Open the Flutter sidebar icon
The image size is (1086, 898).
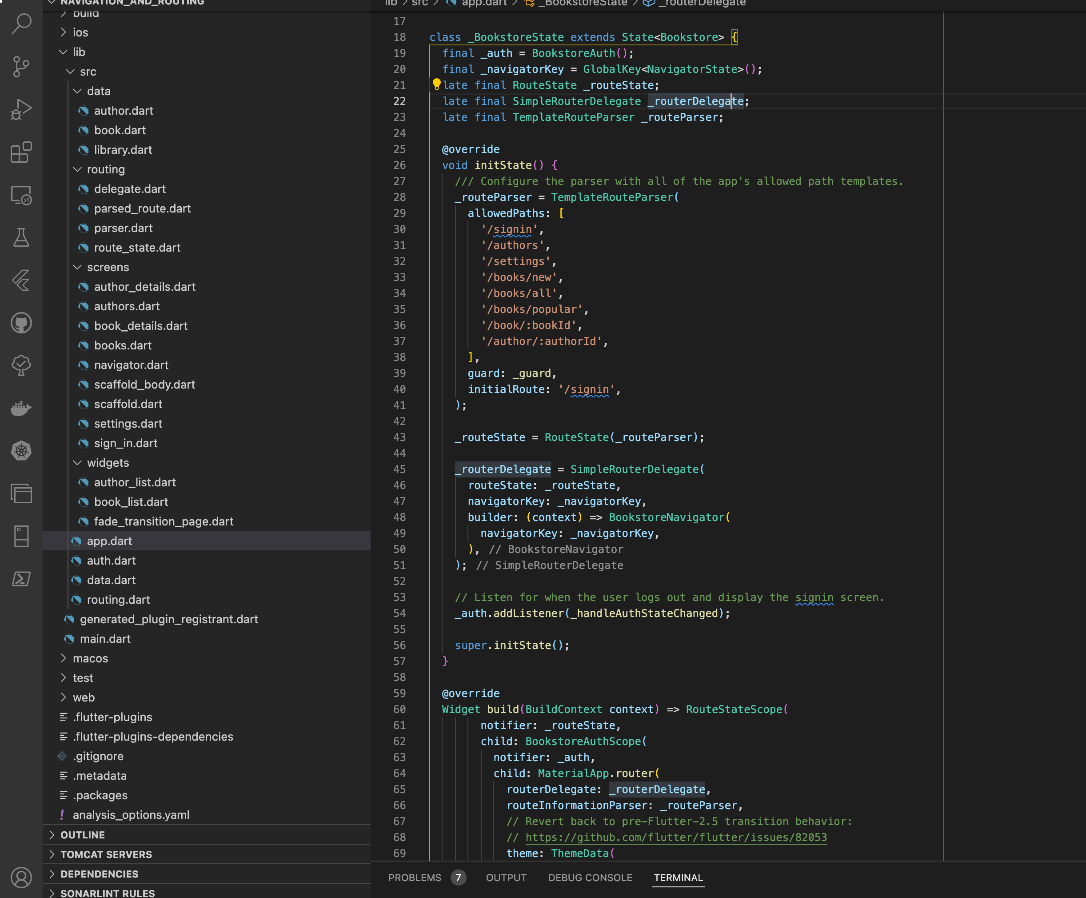(21, 281)
